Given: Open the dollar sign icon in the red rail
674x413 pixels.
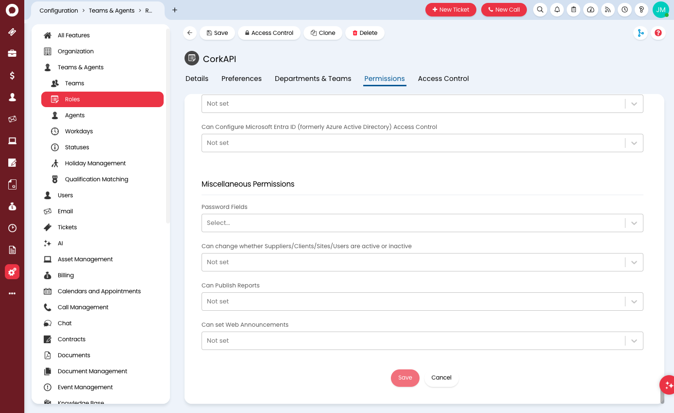Looking at the screenshot, I should pyautogui.click(x=12, y=75).
